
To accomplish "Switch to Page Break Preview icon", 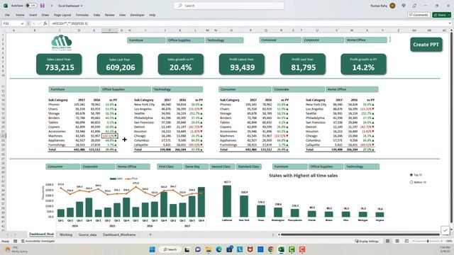I will point(406,241).
